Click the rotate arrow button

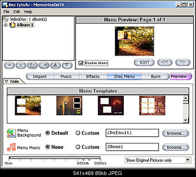pyautogui.click(x=33, y=65)
